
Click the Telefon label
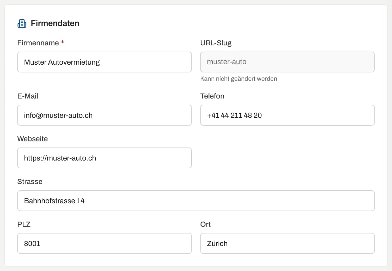pyautogui.click(x=212, y=96)
